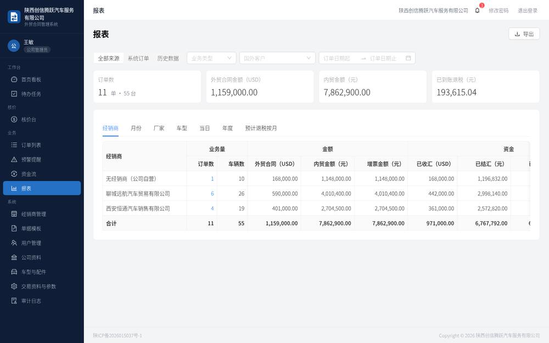The height and width of the screenshot is (343, 549).
Task: Open 审计日志 audit log icon
Action: 14,301
